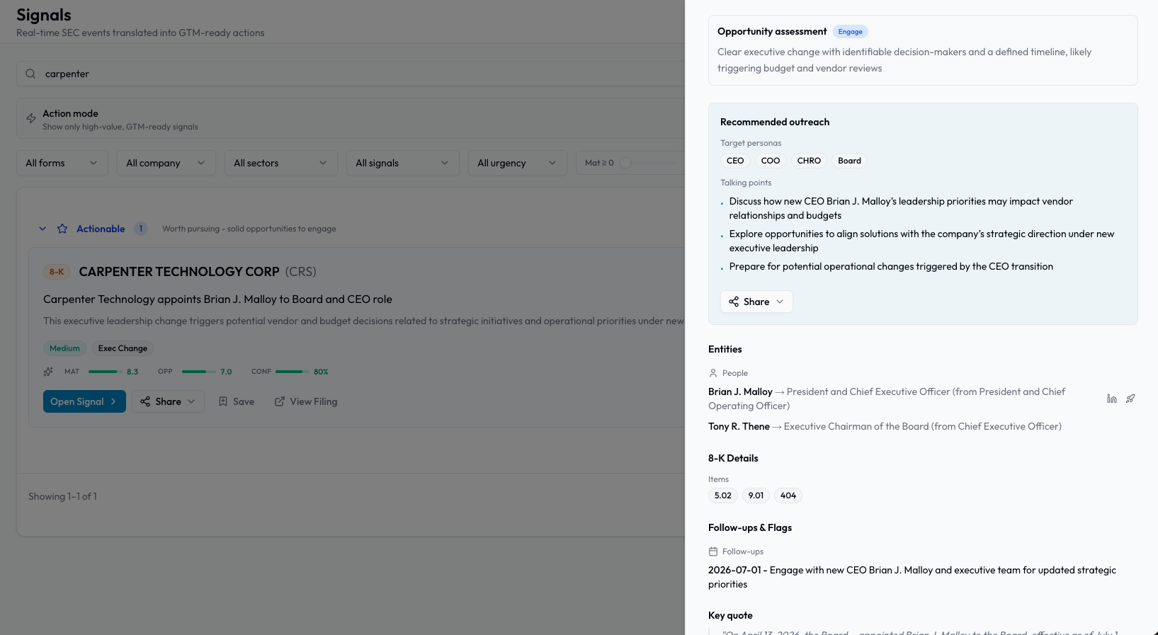
Task: Click the search field containing carpenter
Action: pyautogui.click(x=354, y=74)
